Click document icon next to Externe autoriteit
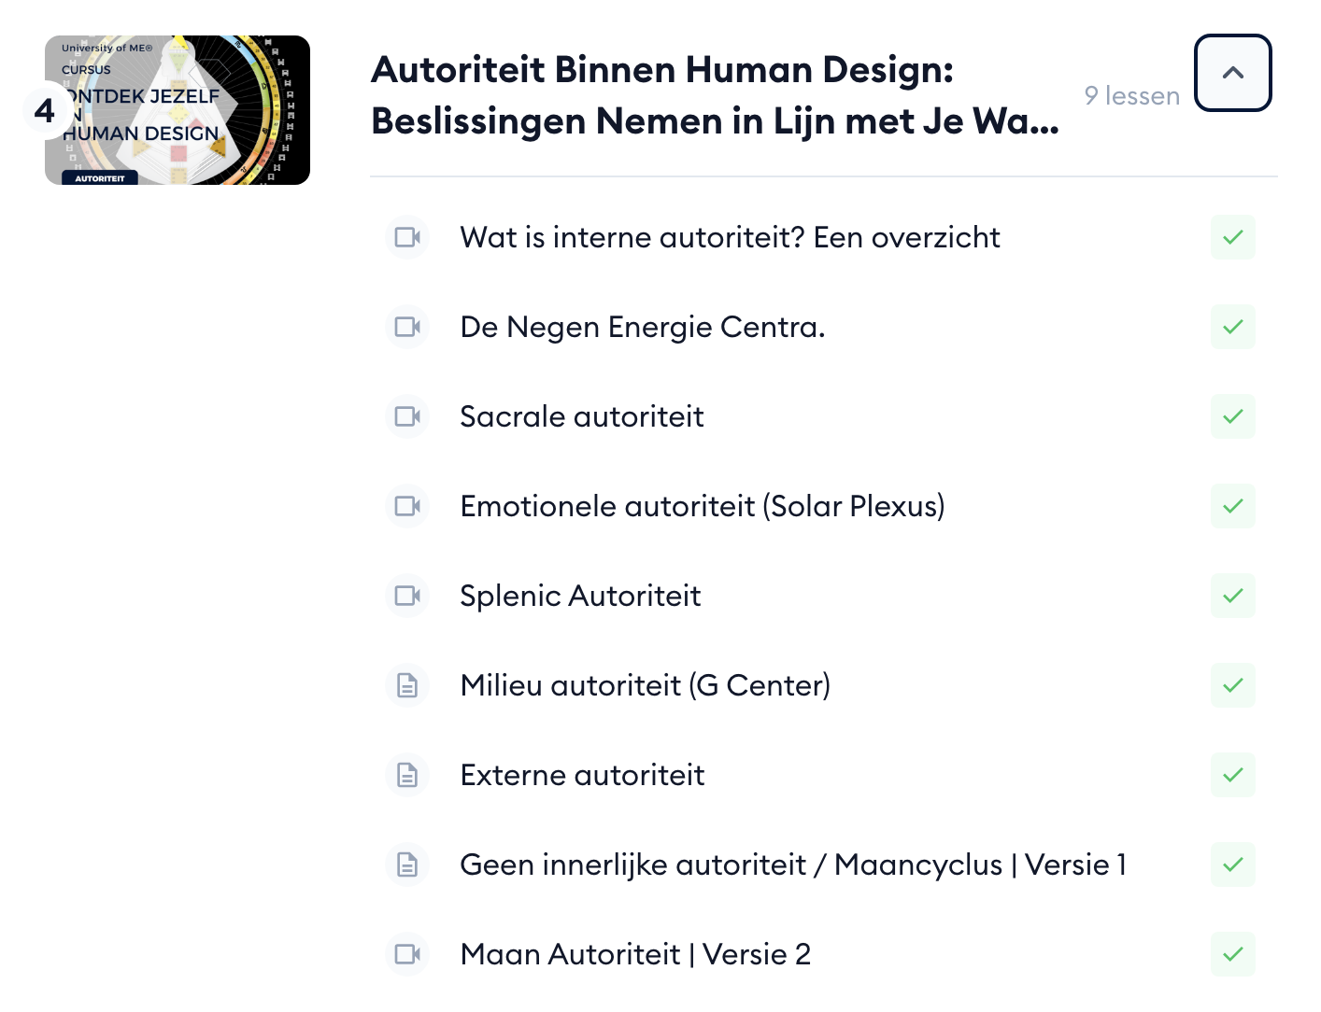This screenshot has height=1012, width=1321. 407,775
